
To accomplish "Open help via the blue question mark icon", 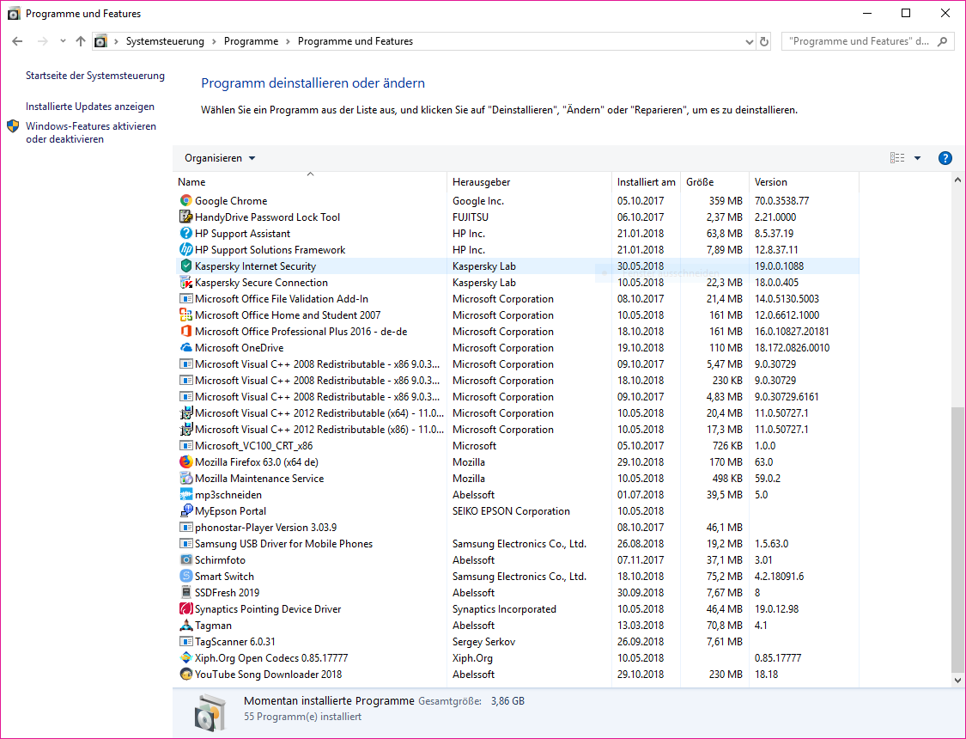I will (x=945, y=158).
